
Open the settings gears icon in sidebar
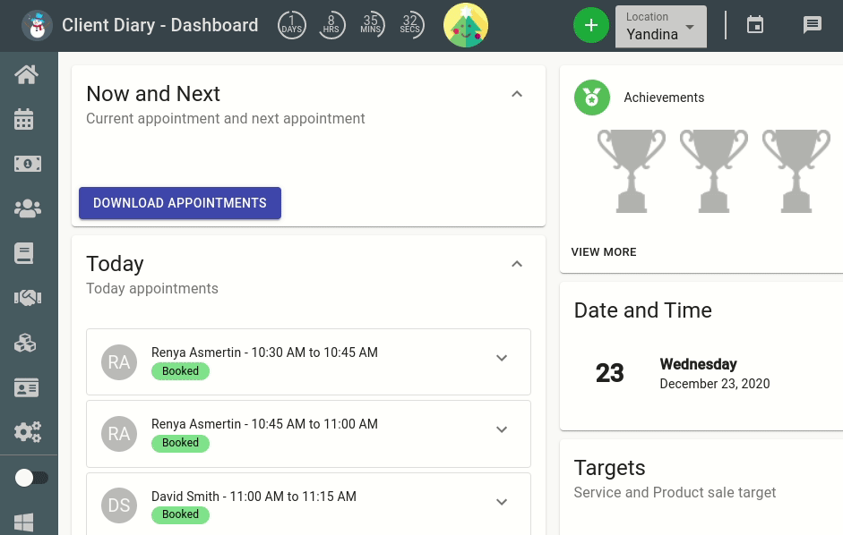coord(28,432)
